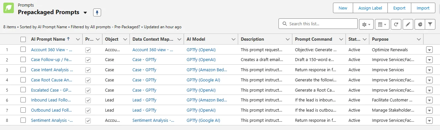The image size is (440, 130).
Task: Open row actions for Case Intent Analysis
Action: tap(429, 70)
